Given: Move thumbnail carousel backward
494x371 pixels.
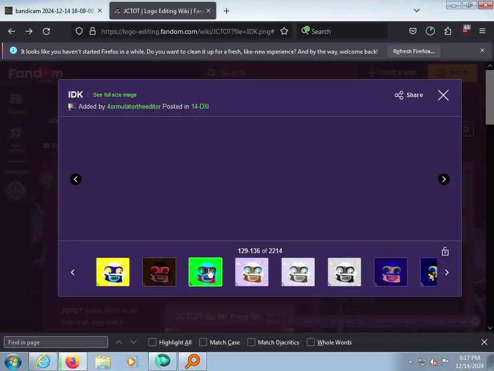Looking at the screenshot, I should click(73, 272).
